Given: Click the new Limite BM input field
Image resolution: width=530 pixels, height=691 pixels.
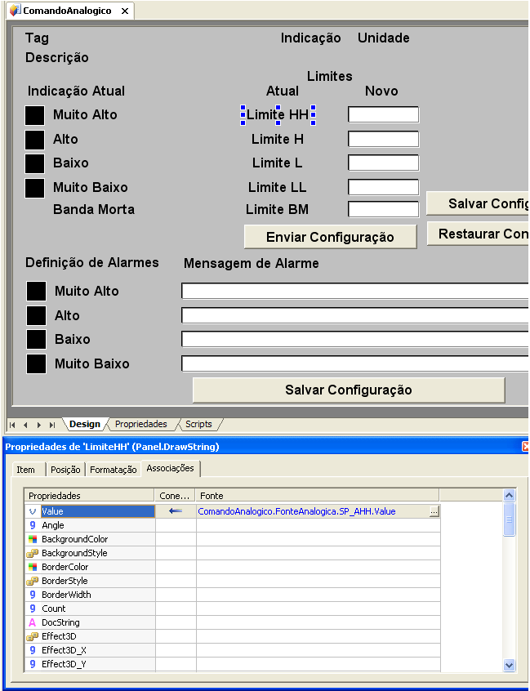Looking at the screenshot, I should pyautogui.click(x=383, y=209).
